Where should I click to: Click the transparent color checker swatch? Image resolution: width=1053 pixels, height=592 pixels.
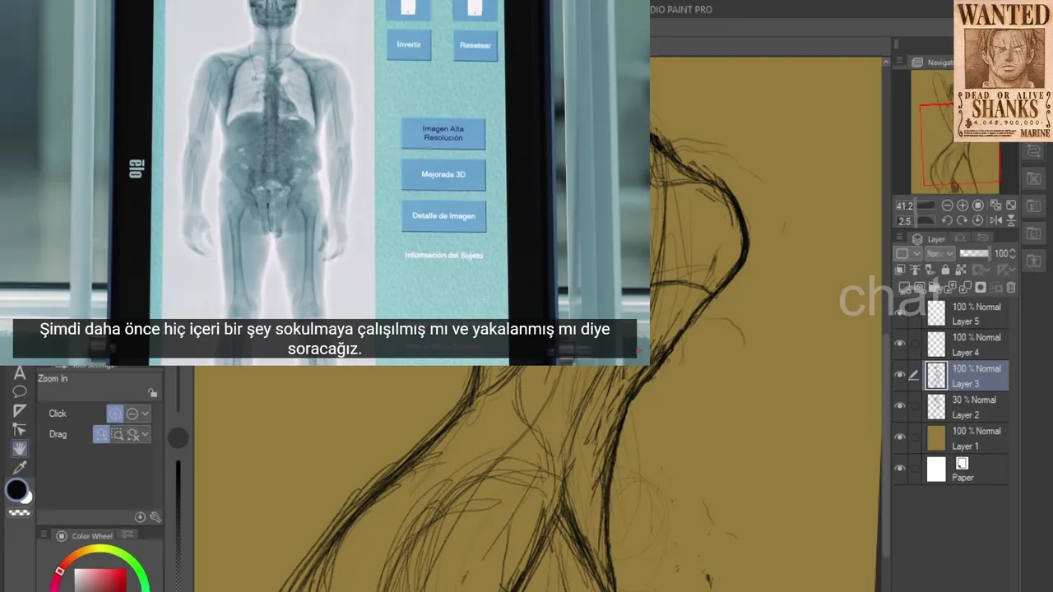[20, 512]
